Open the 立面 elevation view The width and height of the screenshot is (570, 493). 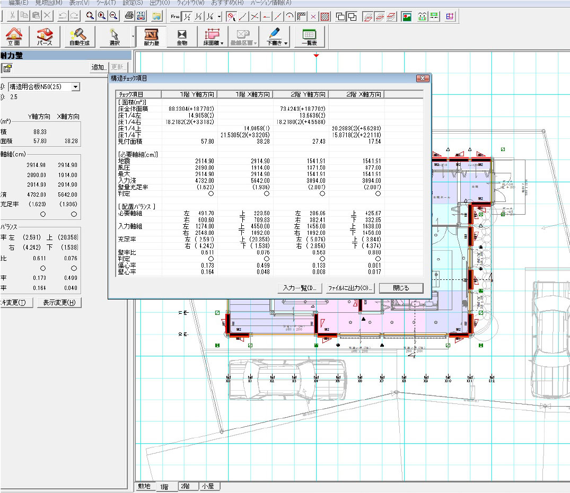[14, 37]
